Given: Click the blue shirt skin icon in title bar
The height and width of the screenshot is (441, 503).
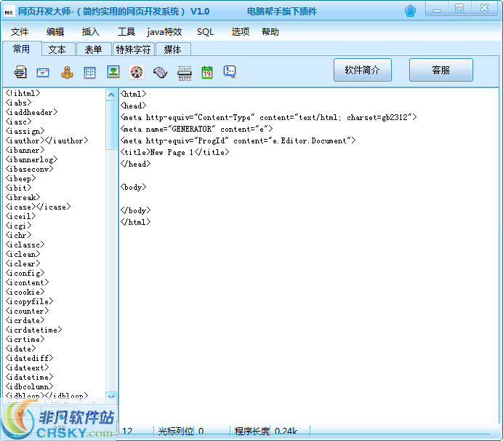Looking at the screenshot, I should click(410, 11).
